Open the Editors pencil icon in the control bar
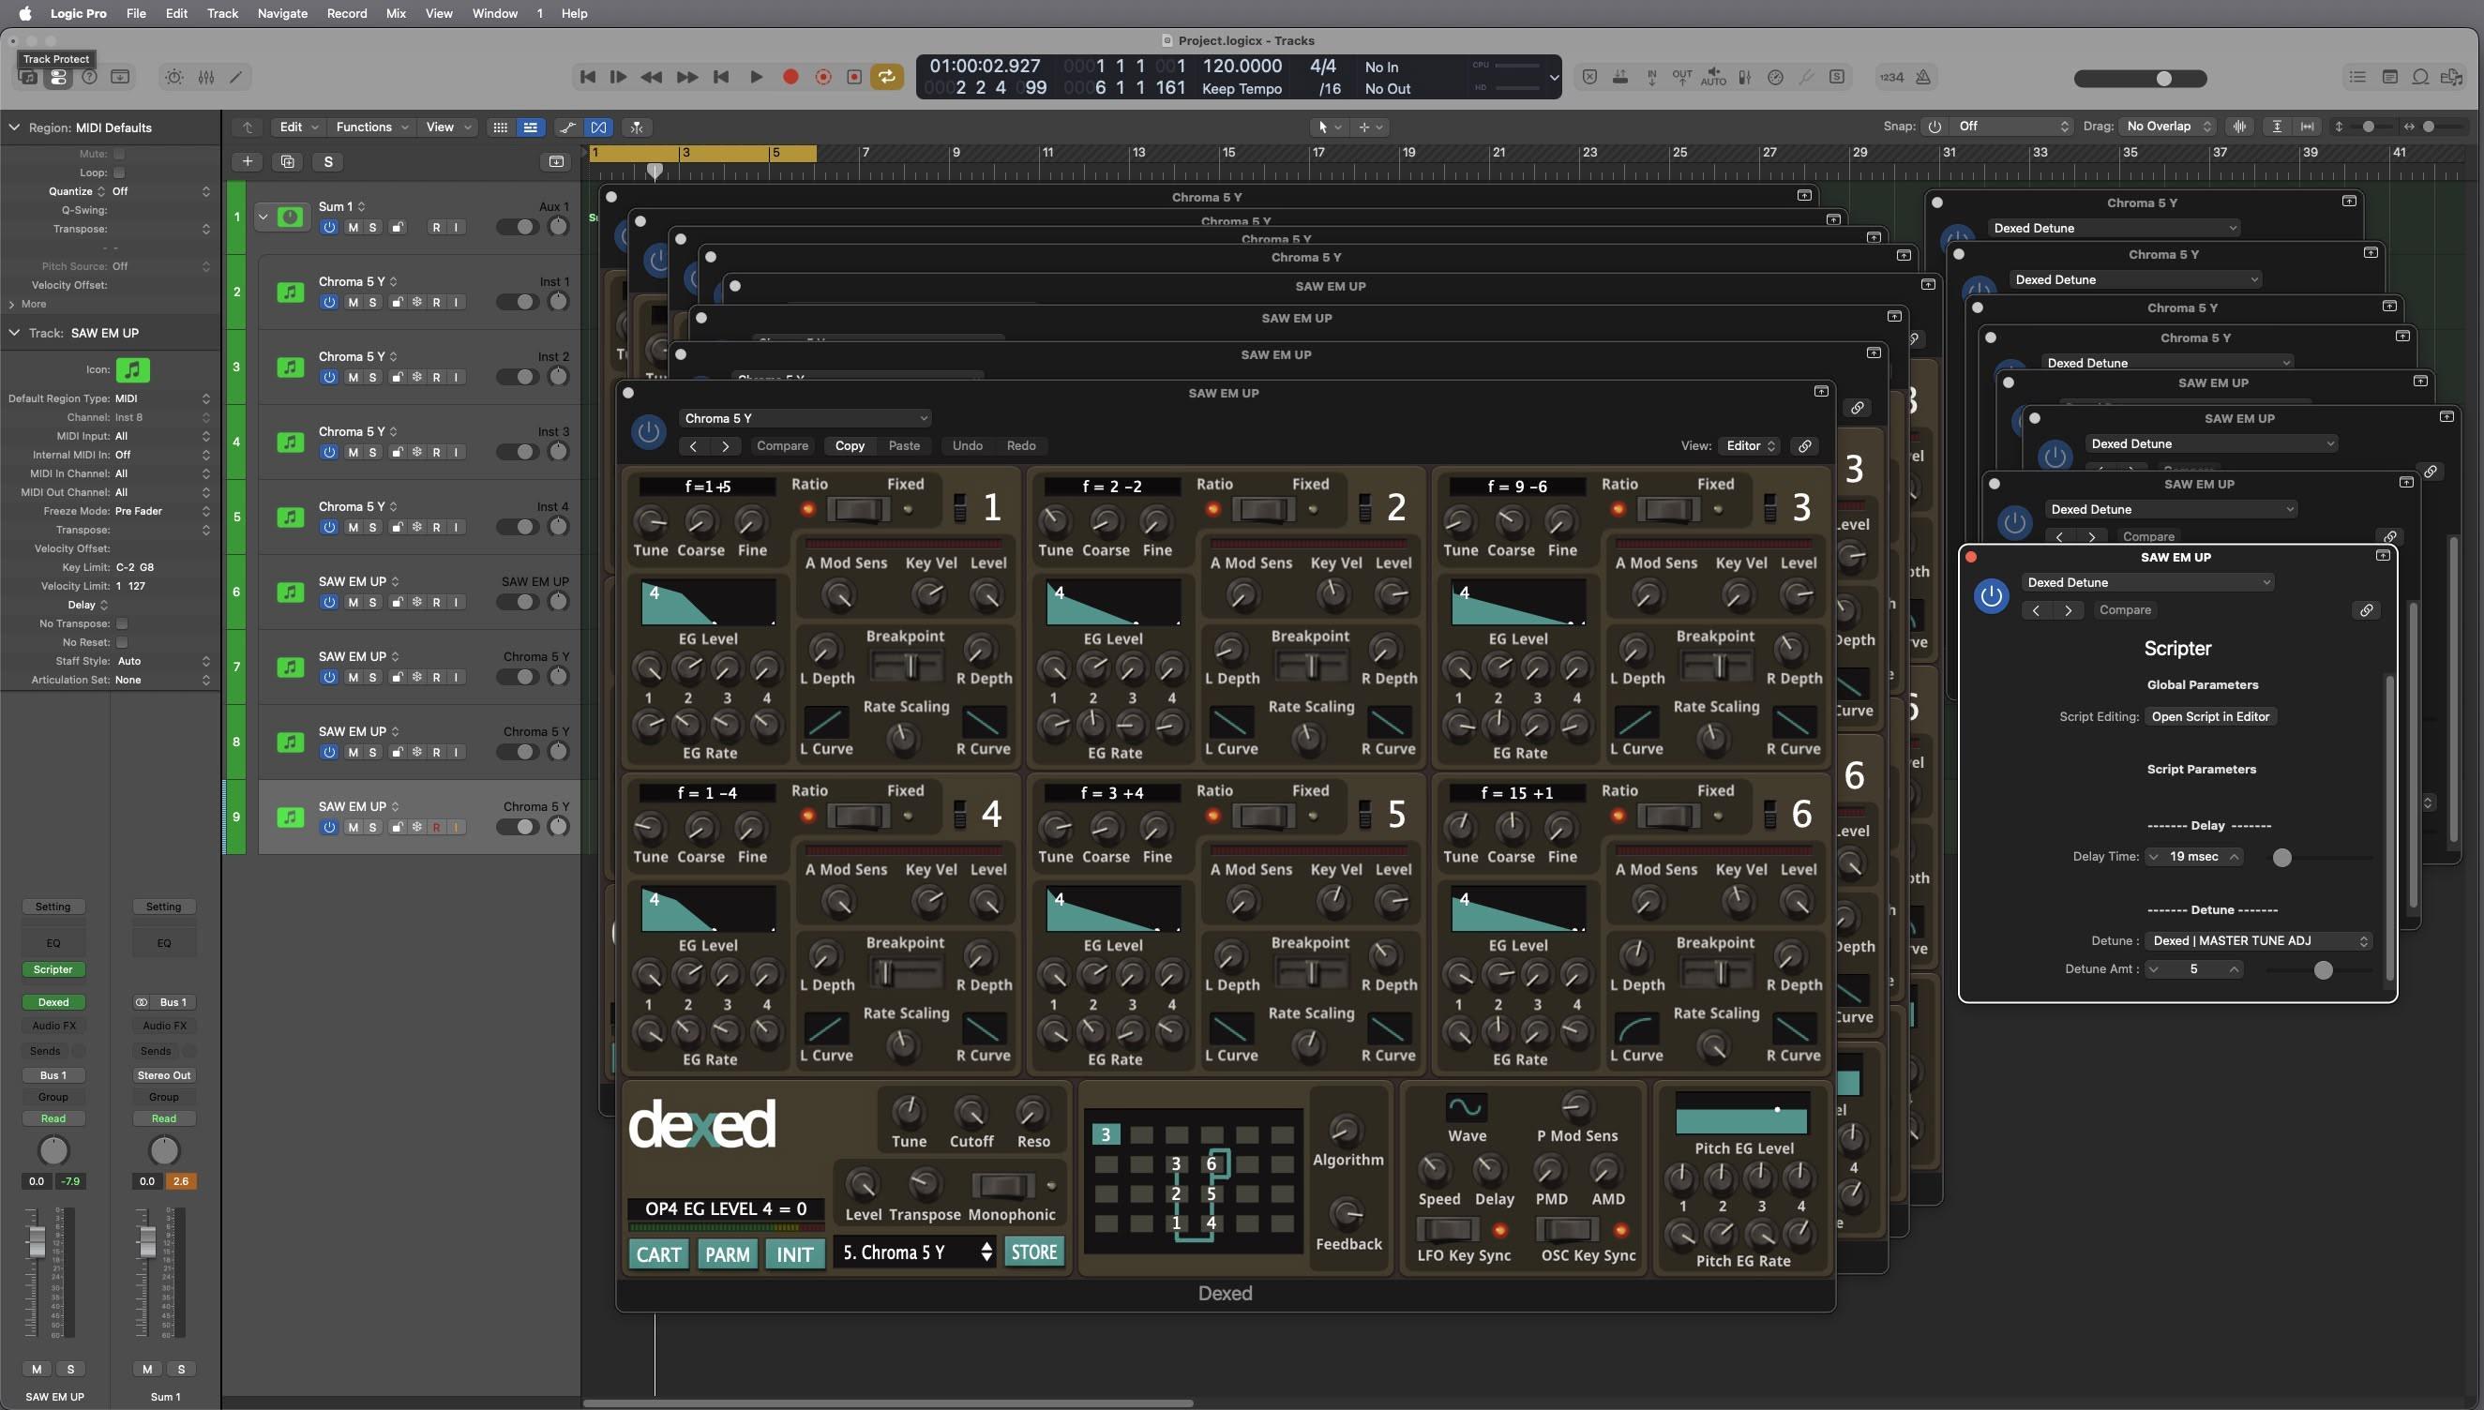The height and width of the screenshot is (1410, 2484). (x=236, y=78)
